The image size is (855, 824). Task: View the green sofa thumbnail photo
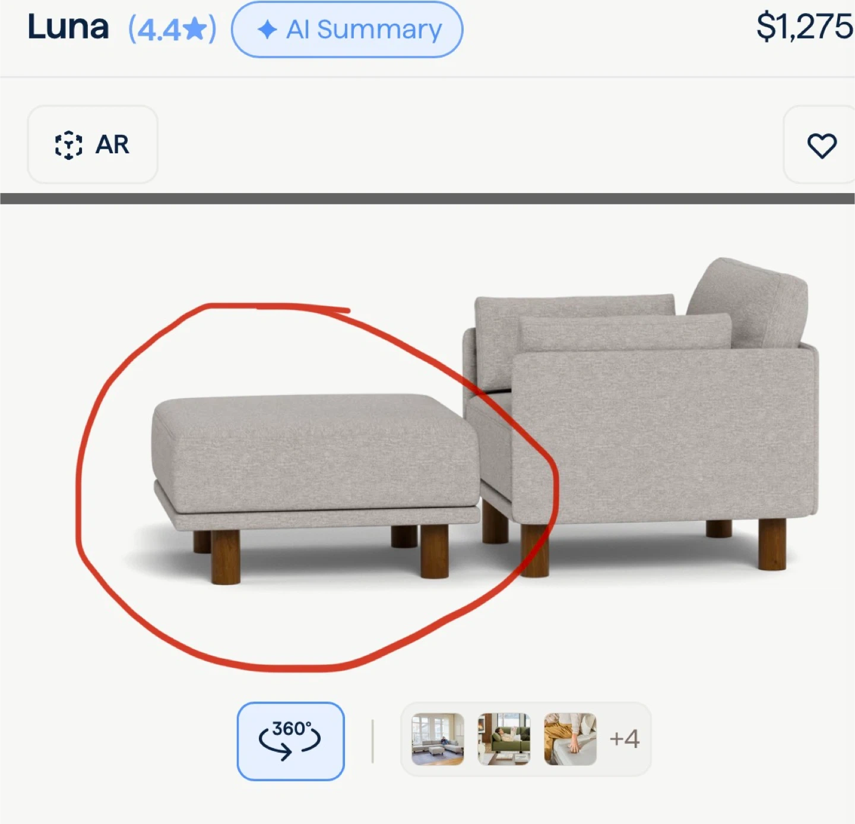click(504, 739)
